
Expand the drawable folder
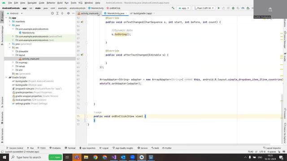point(13,51)
